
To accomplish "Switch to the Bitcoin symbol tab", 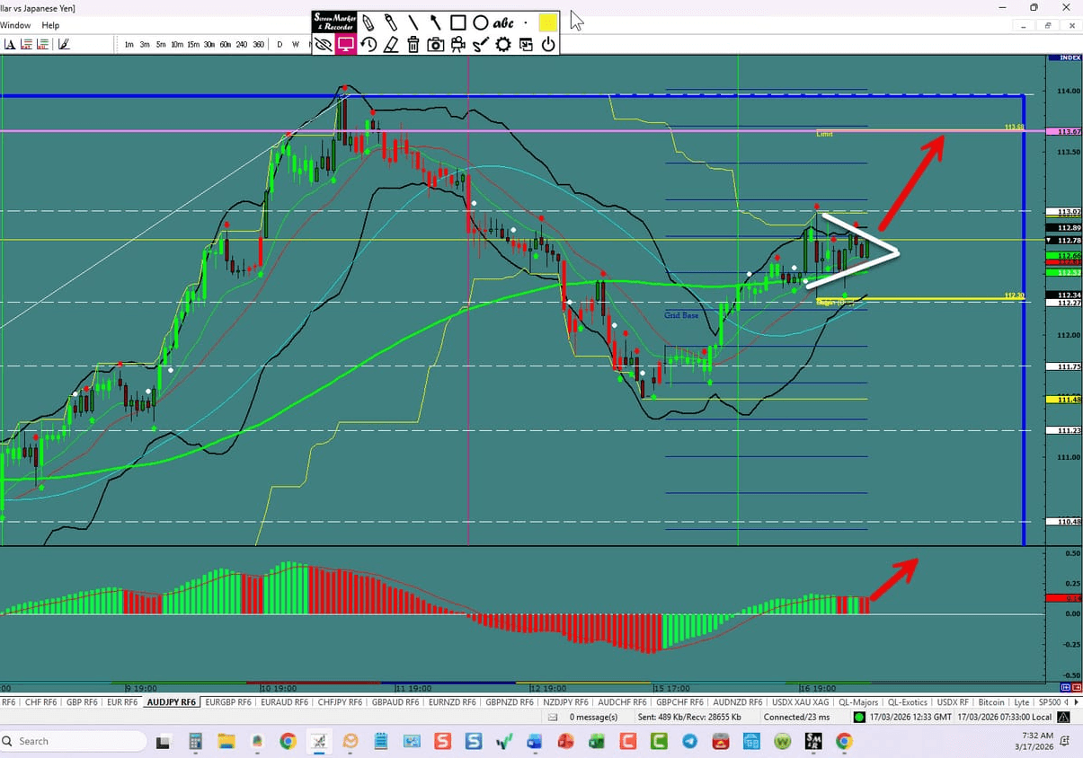I will tap(991, 702).
